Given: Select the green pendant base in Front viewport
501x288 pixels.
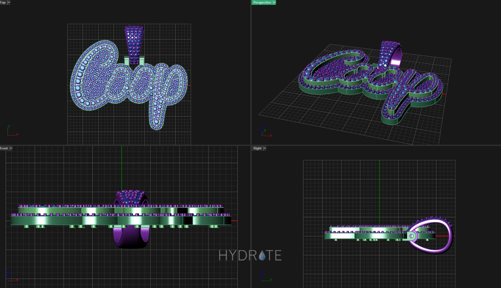Looking at the screenshot, I should 63,221.
